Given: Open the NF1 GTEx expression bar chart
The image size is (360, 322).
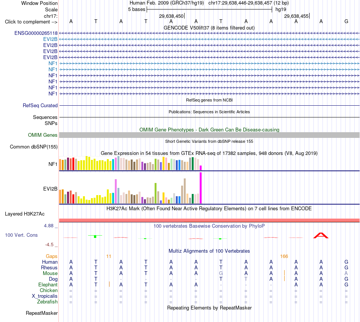Looking at the screenshot, I should pyautogui.click(x=130, y=163).
